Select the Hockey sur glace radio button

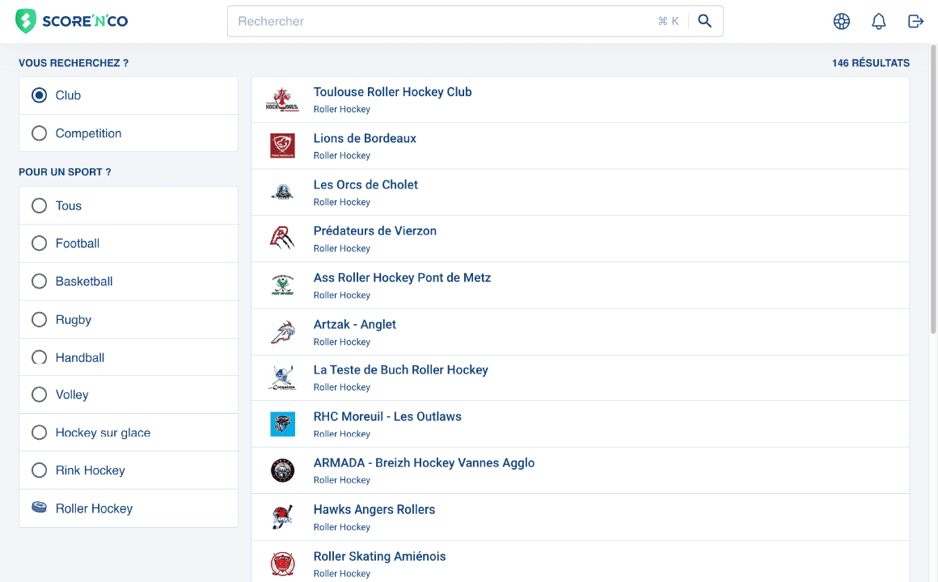click(39, 432)
